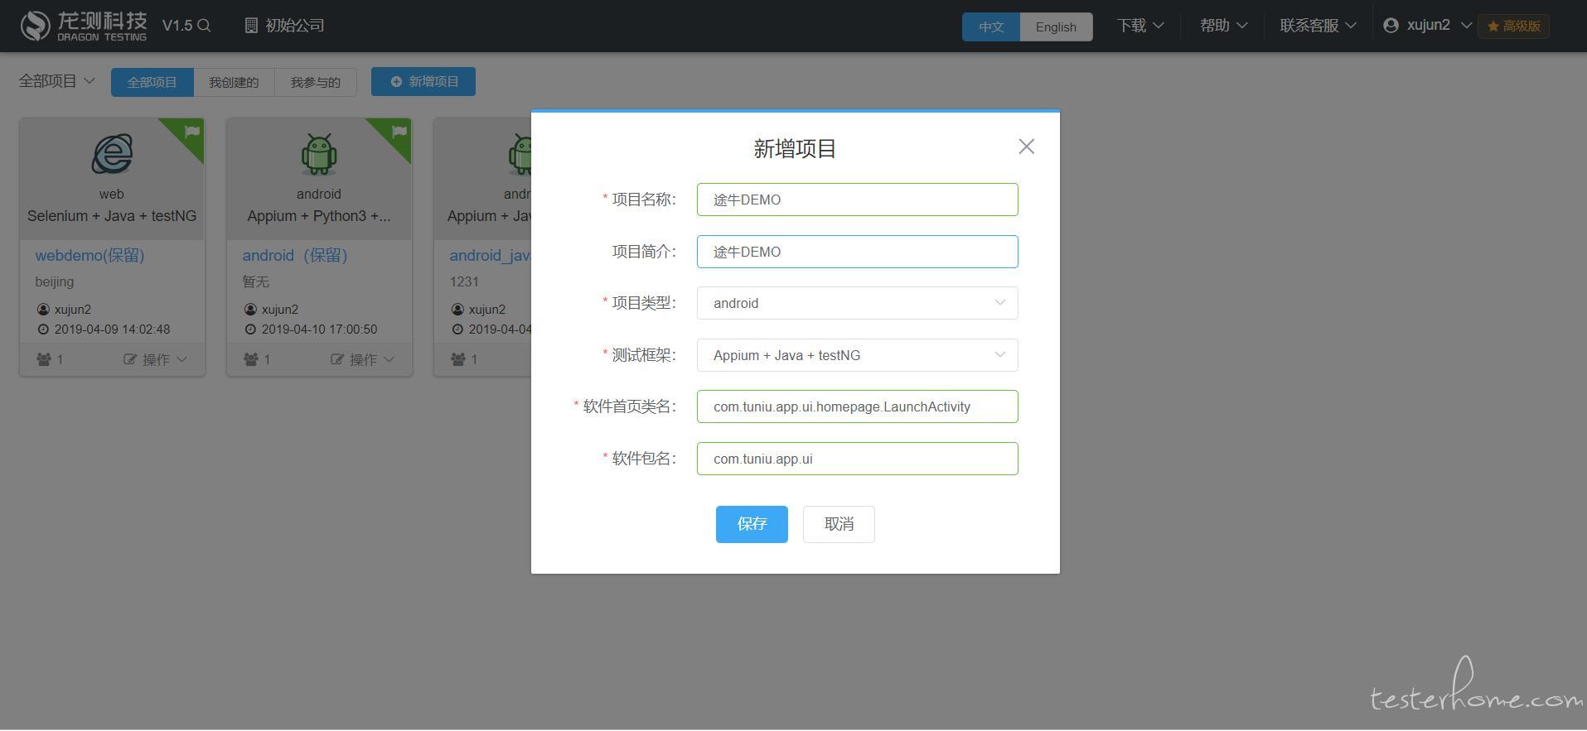Click the V1.5 version label
This screenshot has width=1587, height=731.
[x=177, y=26]
